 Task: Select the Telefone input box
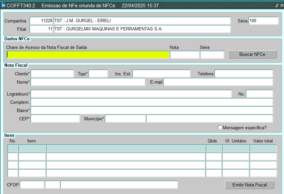click(244, 74)
